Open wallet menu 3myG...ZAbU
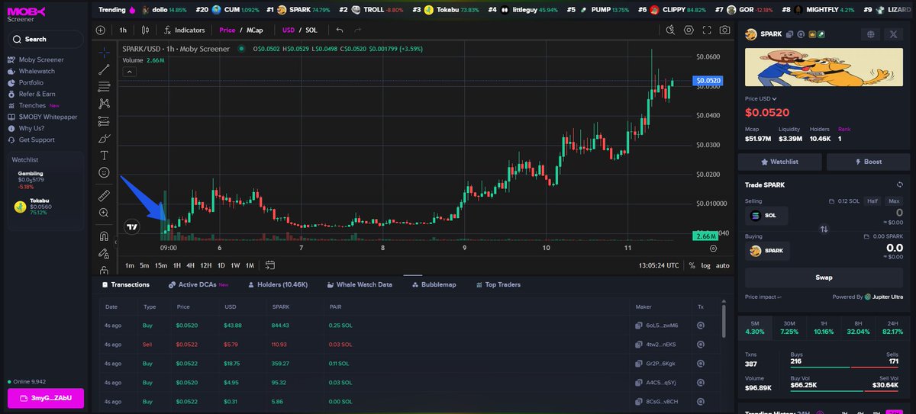This screenshot has height=414, width=916. (46, 398)
